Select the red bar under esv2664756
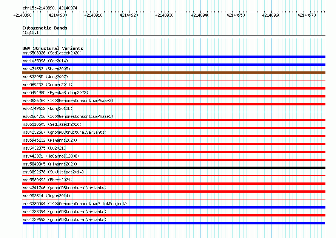The image size is (336, 238). (174, 120)
